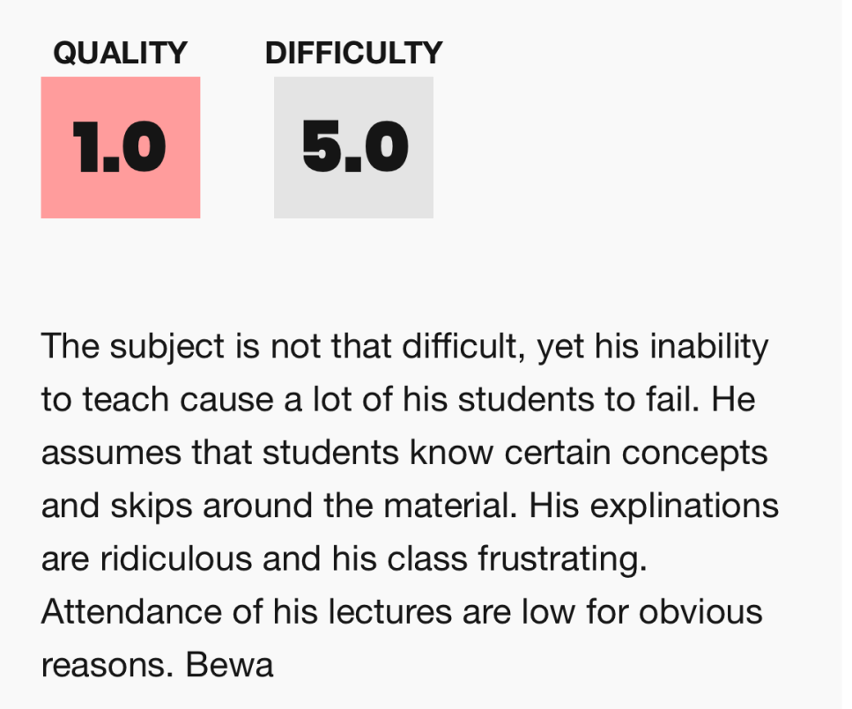Click the review line starting "to teach cause"
This screenshot has width=852, height=709.
pyautogui.click(x=398, y=399)
